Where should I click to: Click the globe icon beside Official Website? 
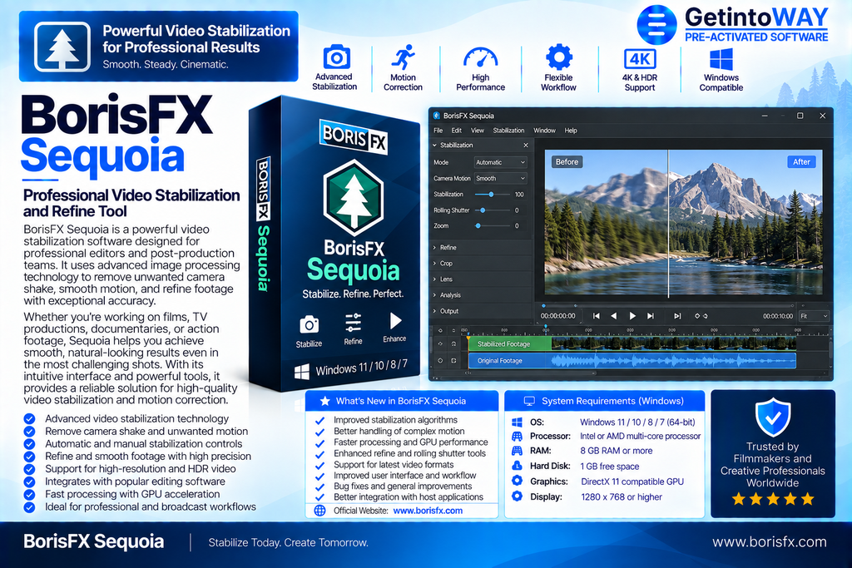(x=320, y=511)
